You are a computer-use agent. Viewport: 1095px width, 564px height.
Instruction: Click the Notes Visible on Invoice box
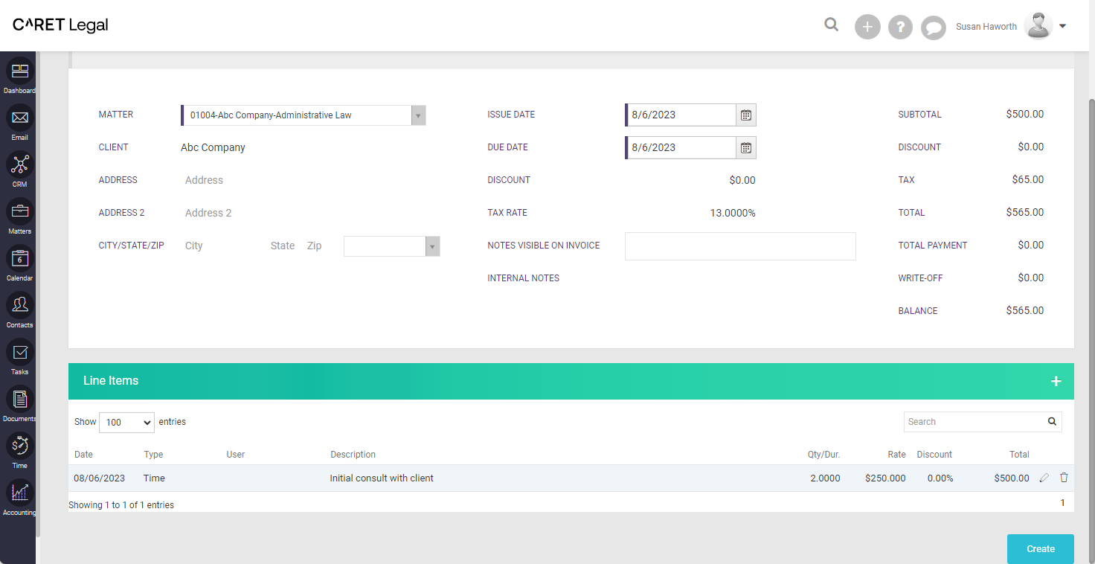click(x=740, y=246)
